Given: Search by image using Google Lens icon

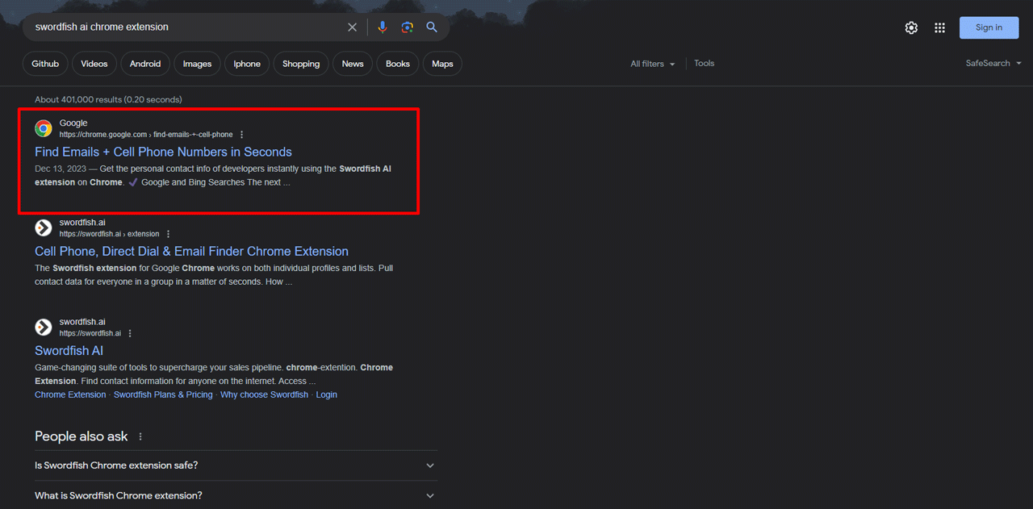Looking at the screenshot, I should (407, 27).
